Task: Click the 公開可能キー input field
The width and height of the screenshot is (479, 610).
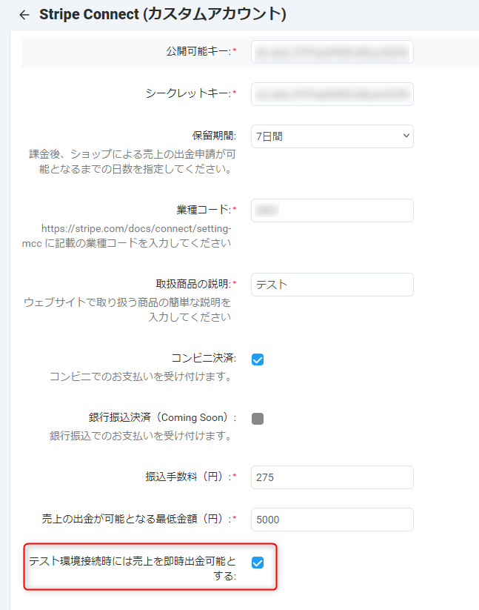Action: click(332, 52)
